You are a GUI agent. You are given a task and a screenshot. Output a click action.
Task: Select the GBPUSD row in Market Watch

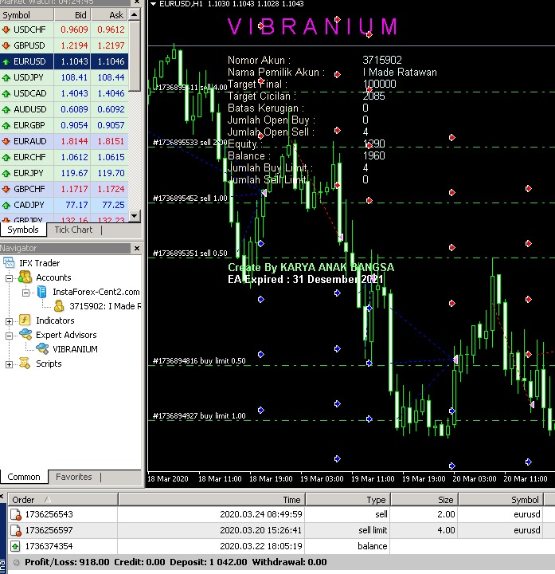click(x=33, y=45)
